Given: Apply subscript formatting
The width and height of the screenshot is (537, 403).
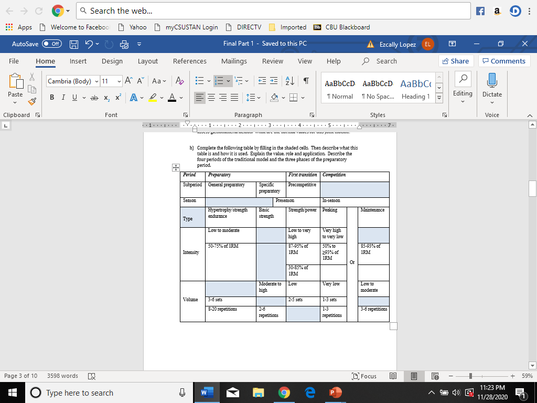Looking at the screenshot, I should (107, 98).
